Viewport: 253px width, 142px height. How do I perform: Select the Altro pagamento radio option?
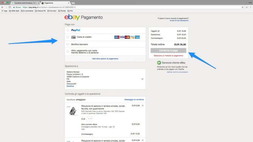(68, 51)
